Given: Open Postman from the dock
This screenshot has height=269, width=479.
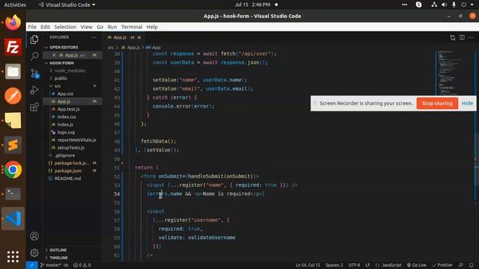Looking at the screenshot, I should (13, 96).
